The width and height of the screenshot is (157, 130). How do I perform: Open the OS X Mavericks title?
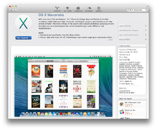click(x=51, y=15)
